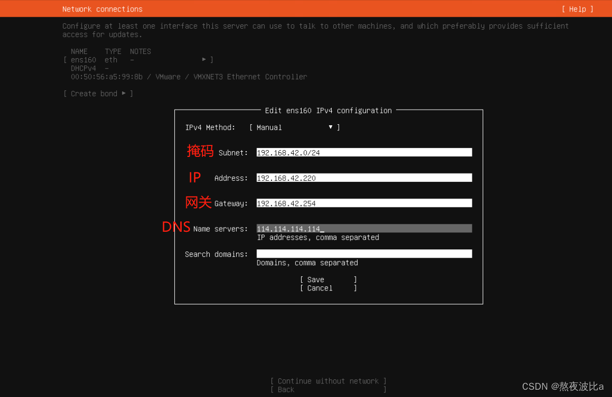
Task: Open the Help menu in header
Action: pos(577,9)
